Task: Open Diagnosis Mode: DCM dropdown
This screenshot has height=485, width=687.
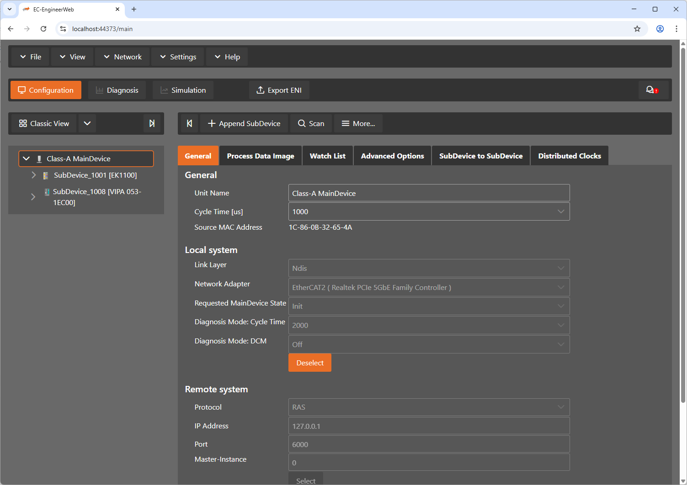Action: click(x=429, y=344)
